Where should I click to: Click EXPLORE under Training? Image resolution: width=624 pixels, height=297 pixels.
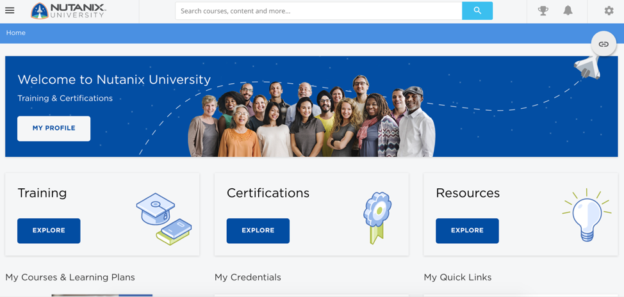coord(49,230)
